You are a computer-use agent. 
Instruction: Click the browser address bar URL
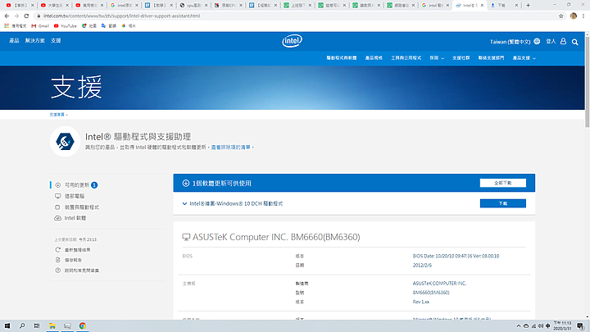(121, 16)
